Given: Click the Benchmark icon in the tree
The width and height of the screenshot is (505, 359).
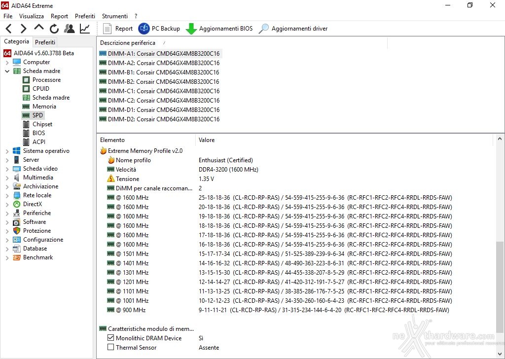Looking at the screenshot, I should coord(16,257).
